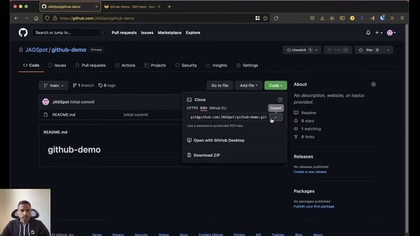Open Marketplace in top navigation
The height and width of the screenshot is (236, 420).
(x=169, y=33)
